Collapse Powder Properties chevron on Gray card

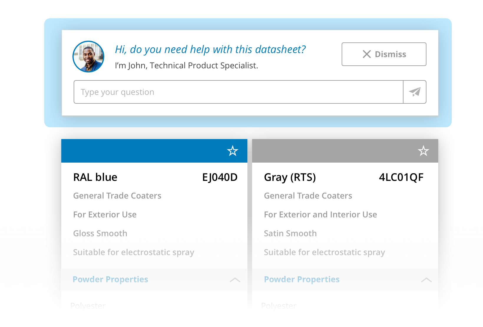(x=426, y=280)
